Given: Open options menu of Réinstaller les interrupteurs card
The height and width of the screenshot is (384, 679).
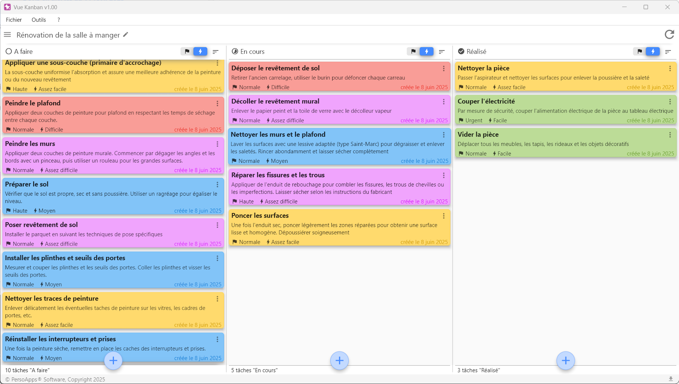Looking at the screenshot, I should tap(217, 339).
